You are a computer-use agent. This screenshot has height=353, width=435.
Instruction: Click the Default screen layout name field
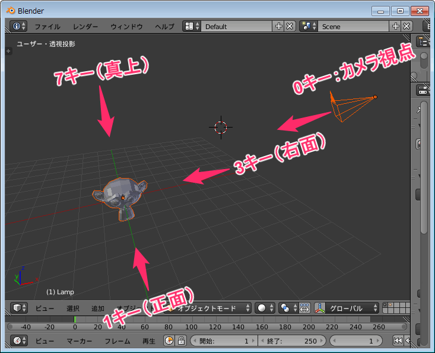tap(236, 26)
